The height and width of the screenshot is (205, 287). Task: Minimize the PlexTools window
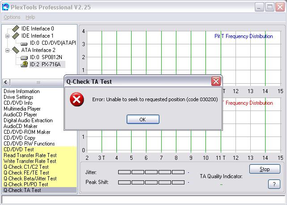[x=259, y=7]
